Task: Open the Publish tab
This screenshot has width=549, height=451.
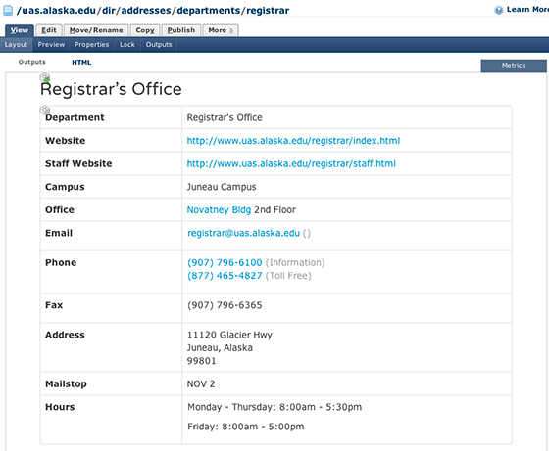Action: tap(181, 30)
